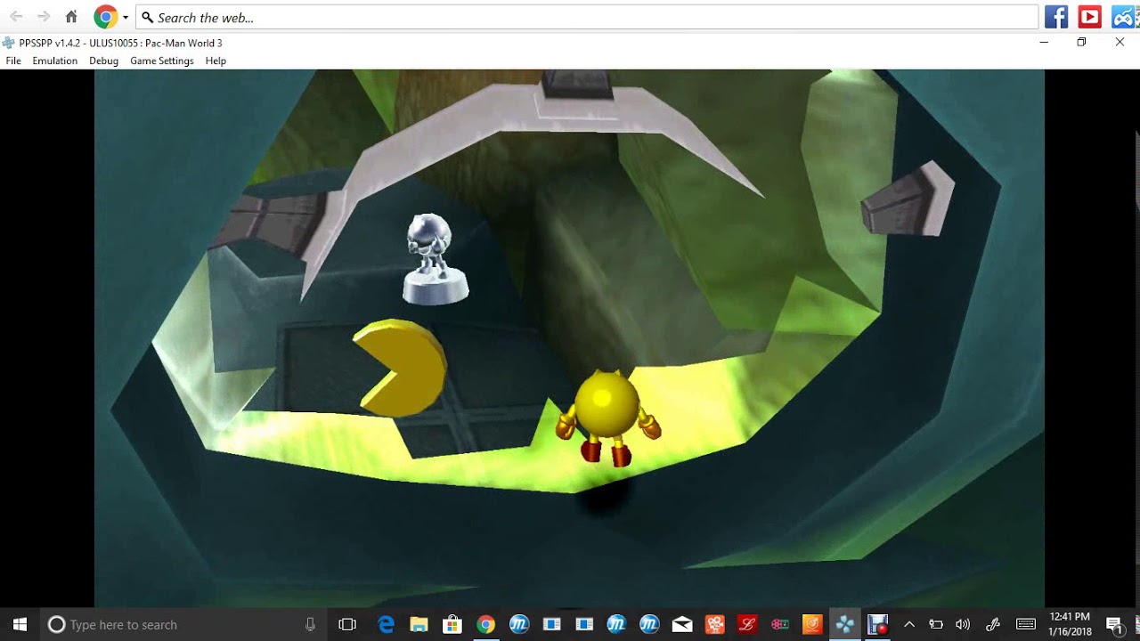This screenshot has width=1140, height=641.
Task: Open the Help menu
Action: (x=216, y=61)
